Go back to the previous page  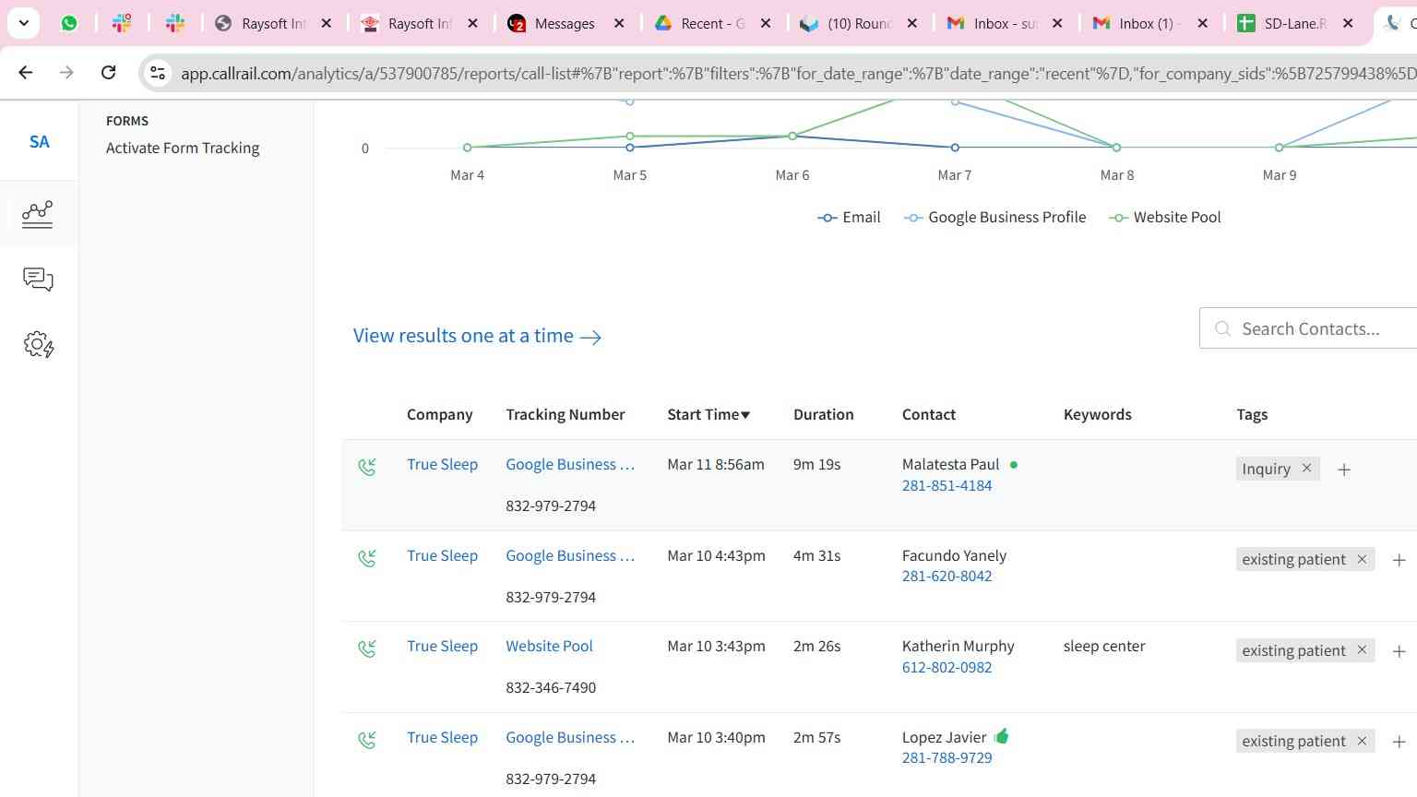click(26, 72)
